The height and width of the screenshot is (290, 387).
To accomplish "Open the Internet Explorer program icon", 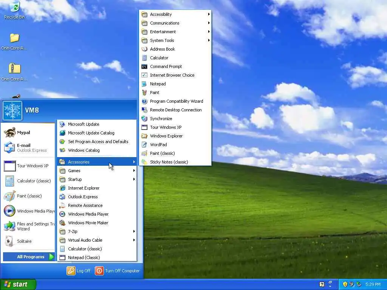I will [62, 188].
